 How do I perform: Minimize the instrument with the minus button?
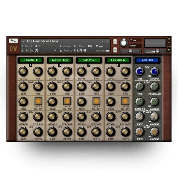click(x=169, y=43)
